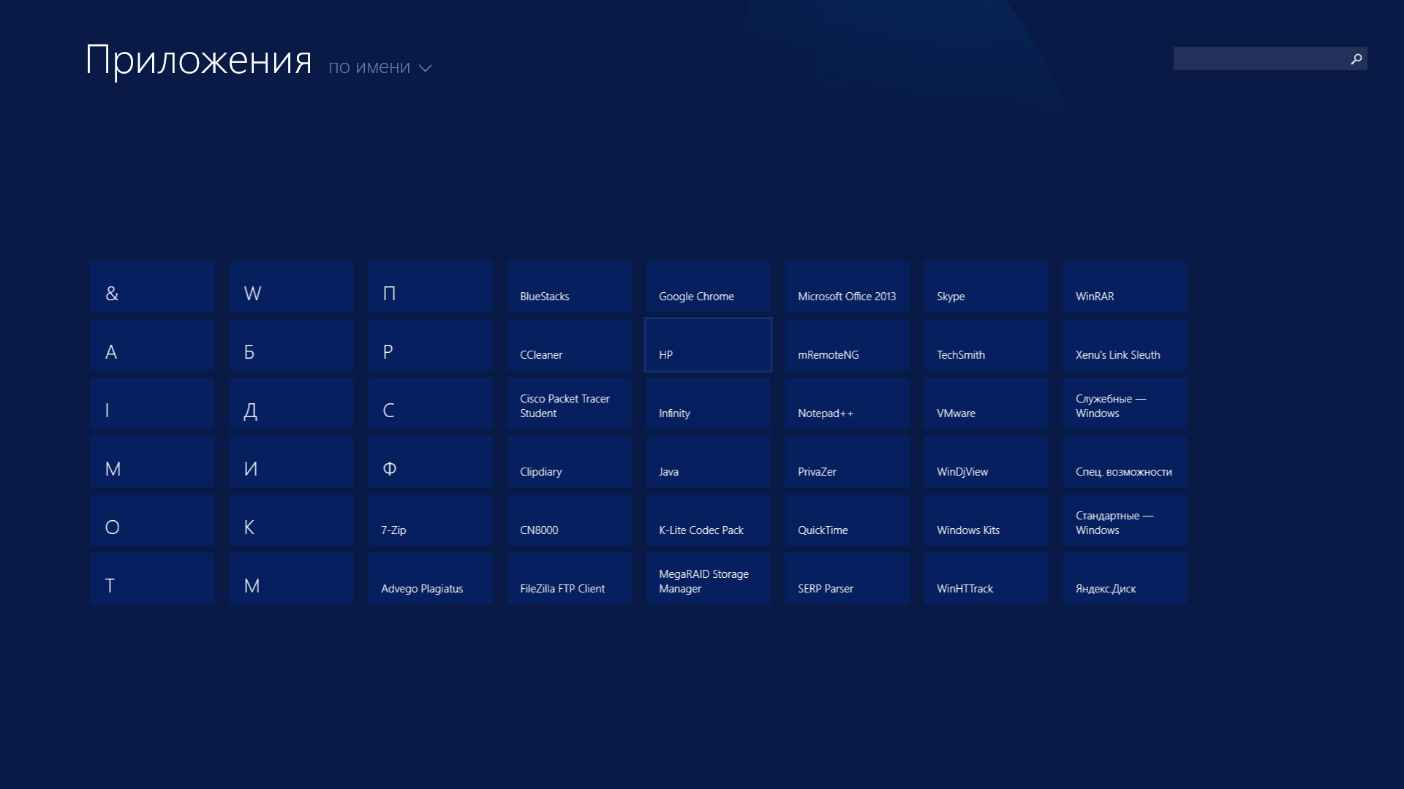Select the Java tile
Image resolution: width=1404 pixels, height=789 pixels.
click(x=708, y=462)
